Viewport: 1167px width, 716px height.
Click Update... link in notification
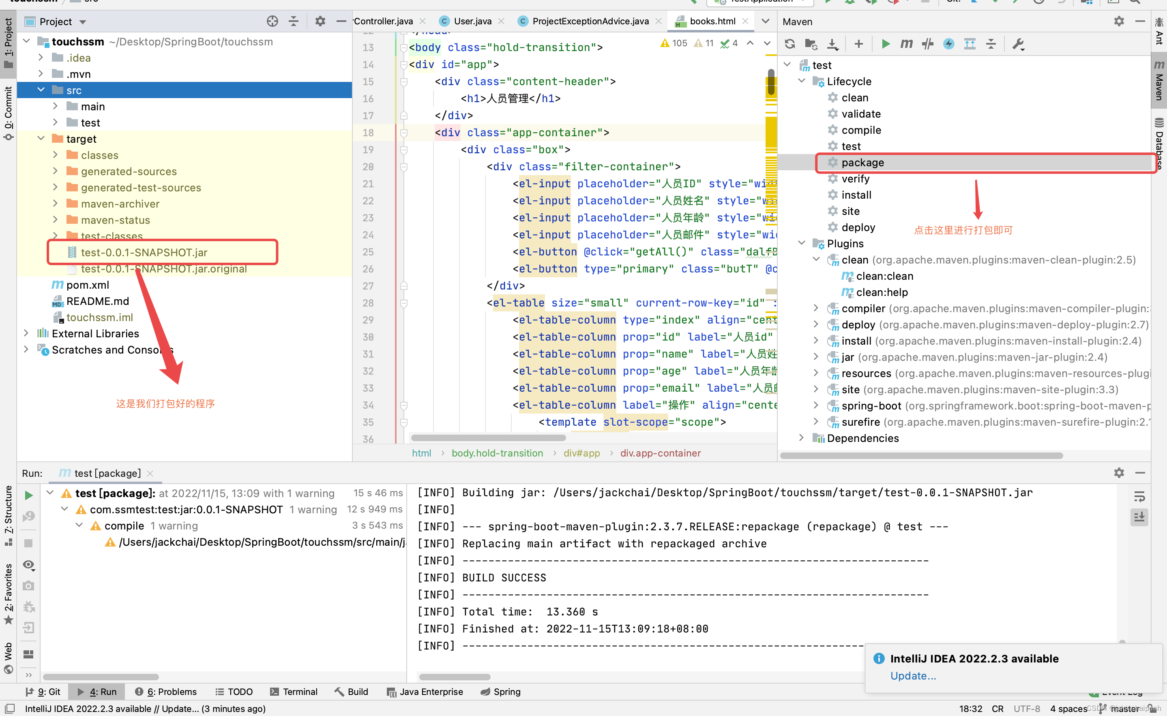tap(913, 676)
